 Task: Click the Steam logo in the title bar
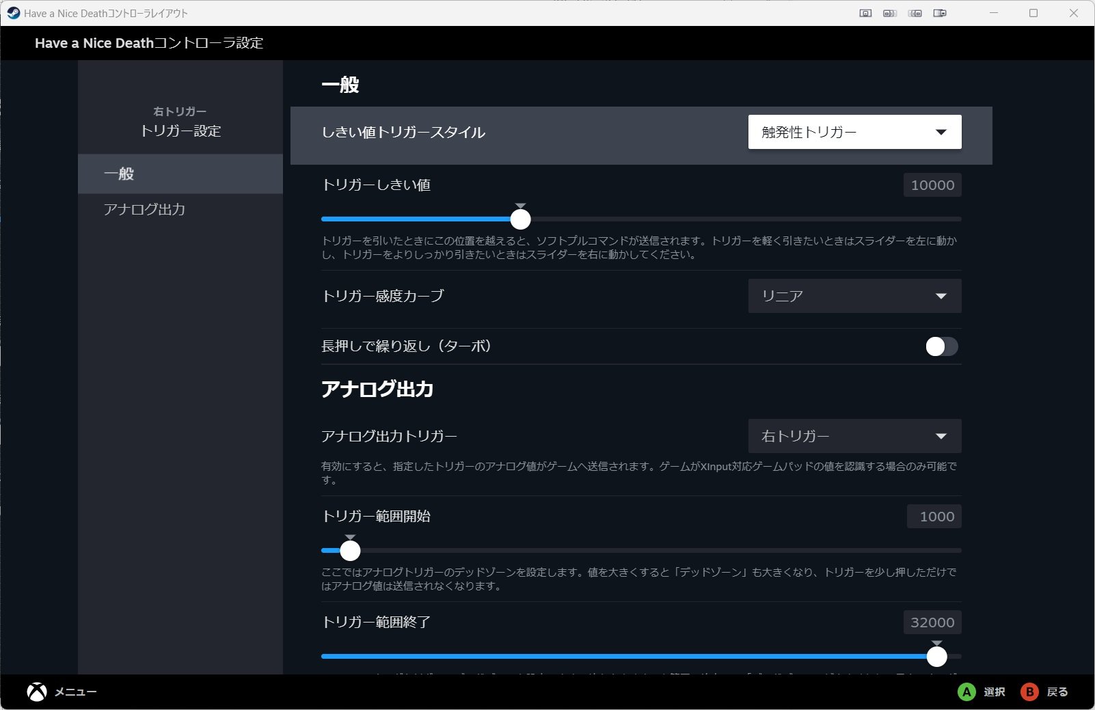pyautogui.click(x=14, y=13)
